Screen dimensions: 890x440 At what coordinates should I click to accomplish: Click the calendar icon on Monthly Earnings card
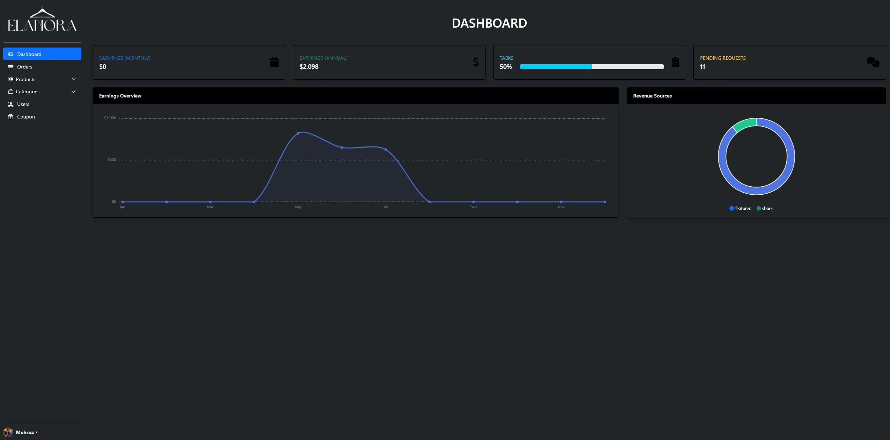274,62
